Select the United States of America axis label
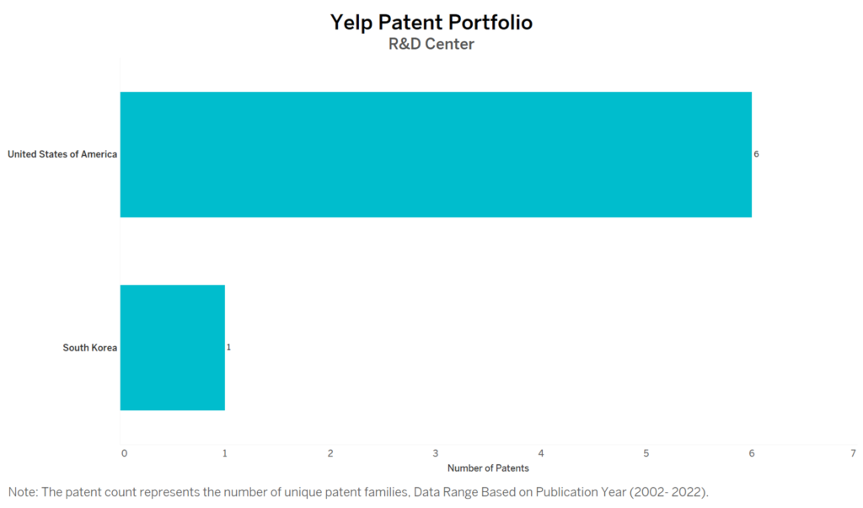The width and height of the screenshot is (863, 508). [62, 155]
